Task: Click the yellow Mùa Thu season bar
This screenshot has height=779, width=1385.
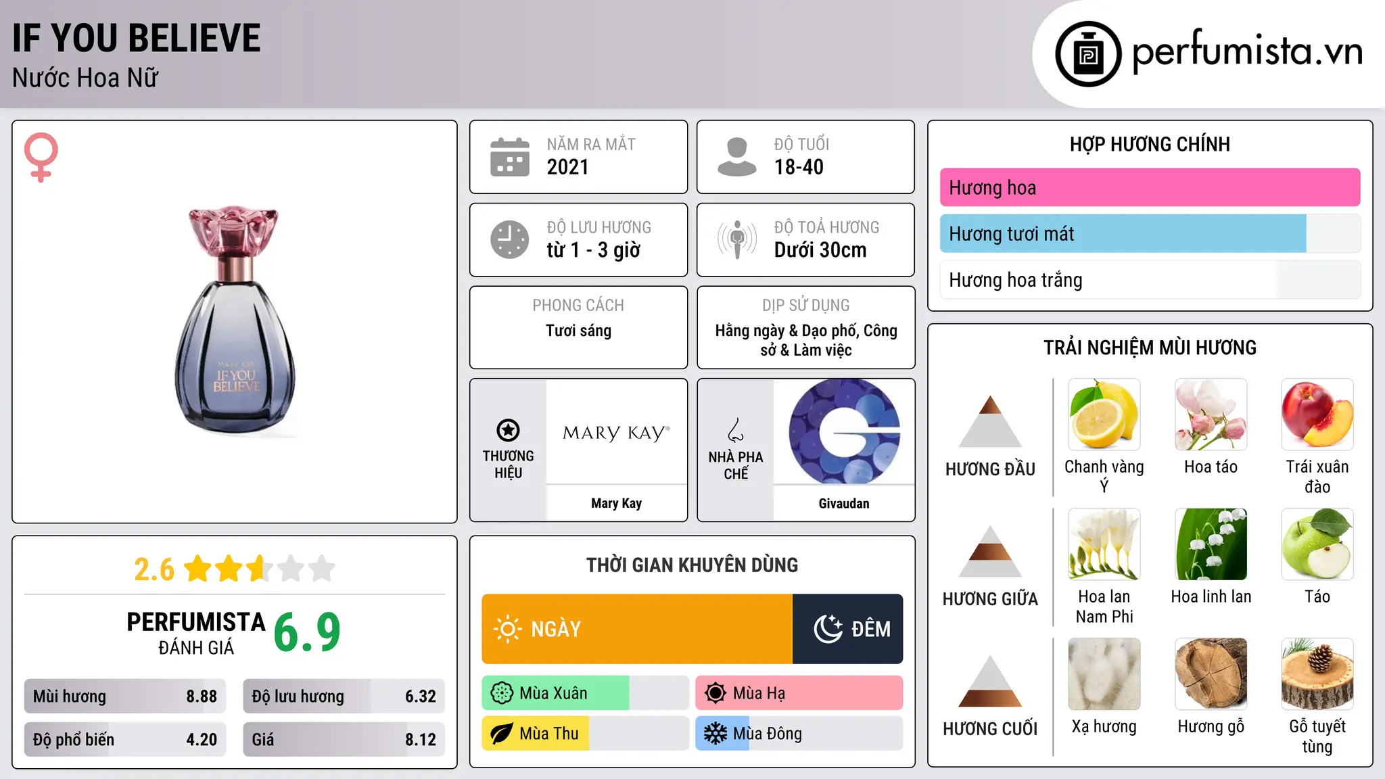Action: 585,734
